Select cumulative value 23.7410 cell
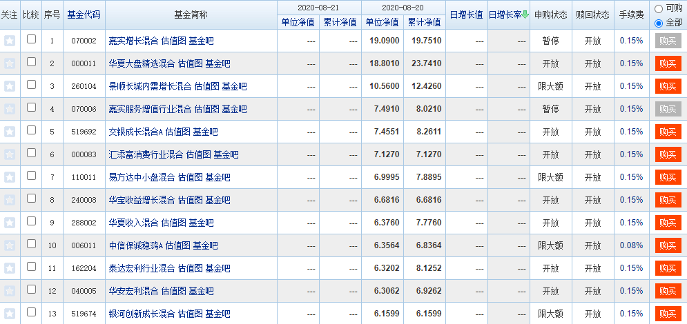This screenshot has width=687, height=324. tap(426, 64)
